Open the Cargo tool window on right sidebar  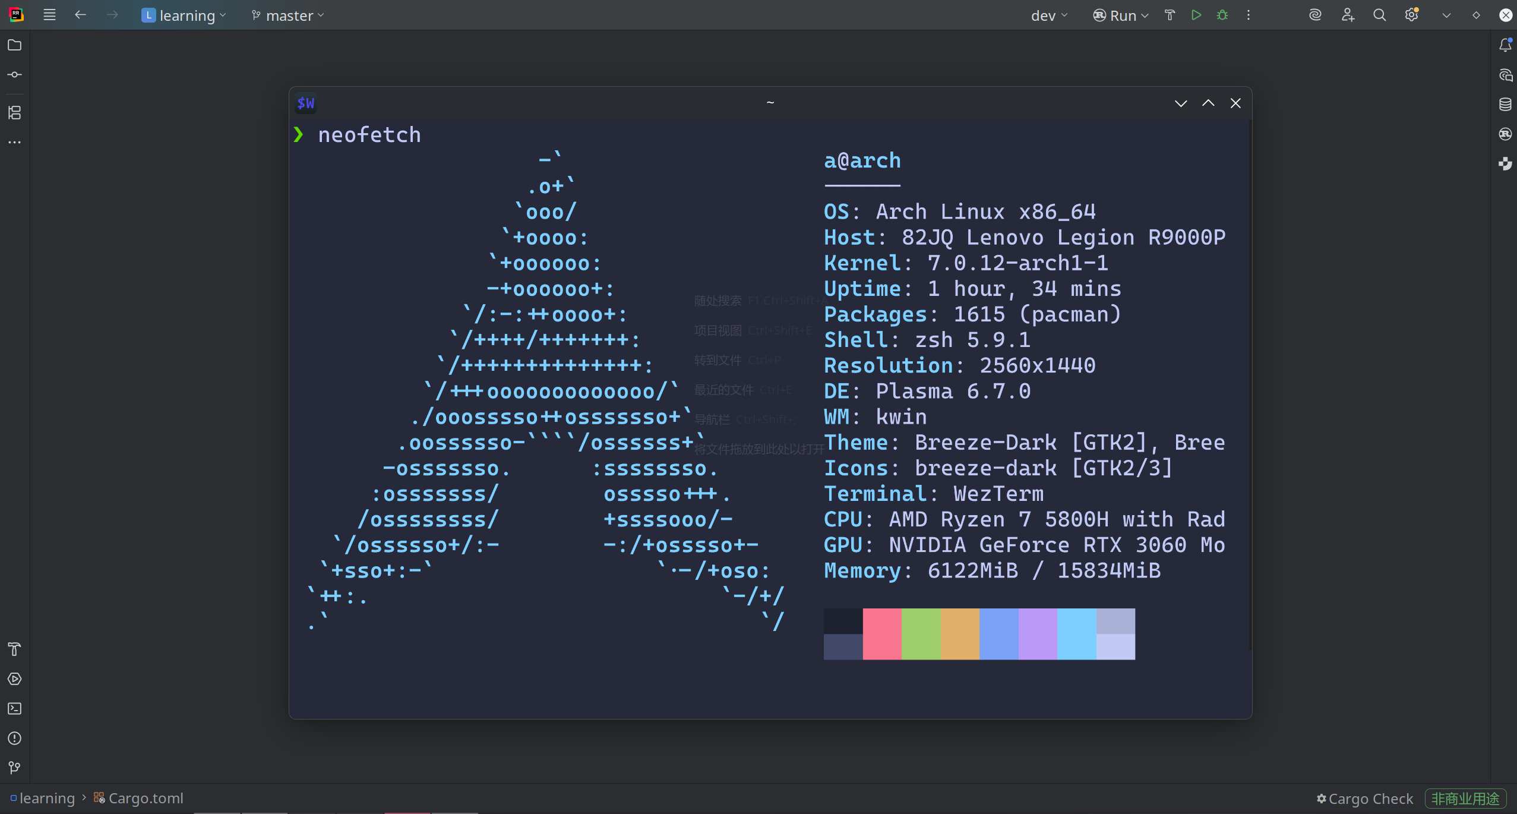tap(1505, 134)
